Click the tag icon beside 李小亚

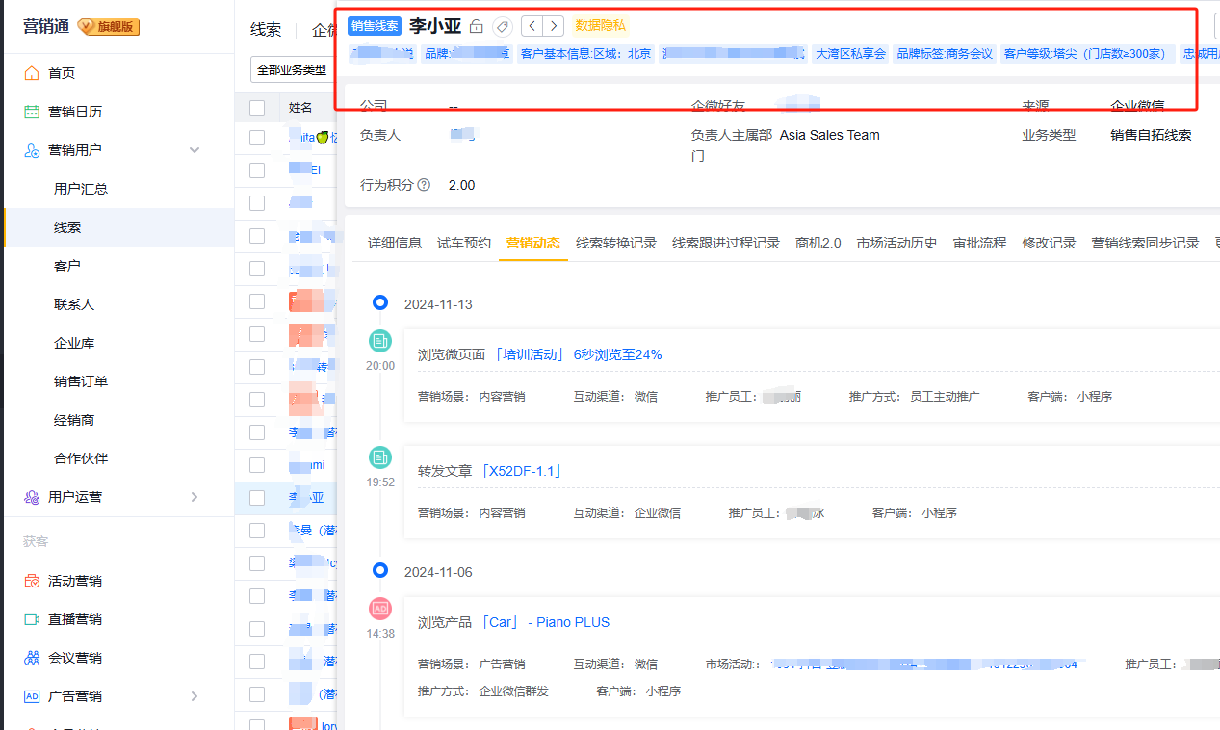coord(503,26)
